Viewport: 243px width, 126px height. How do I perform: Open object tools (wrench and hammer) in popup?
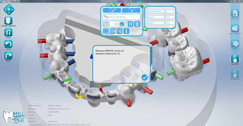pos(131,24)
